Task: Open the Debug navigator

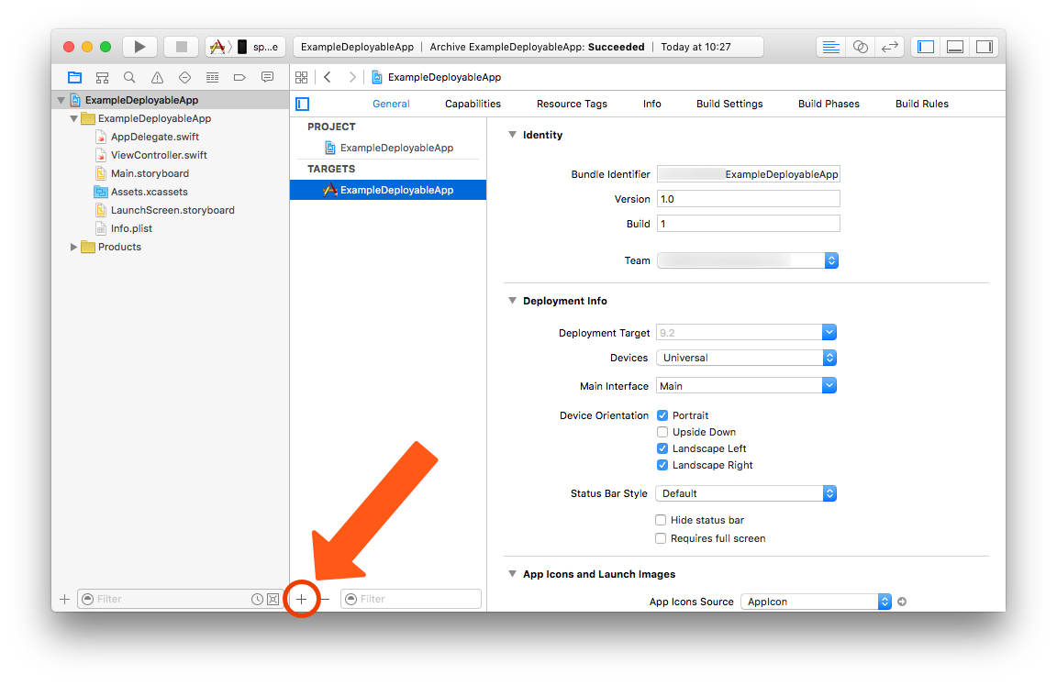Action: click(x=212, y=77)
